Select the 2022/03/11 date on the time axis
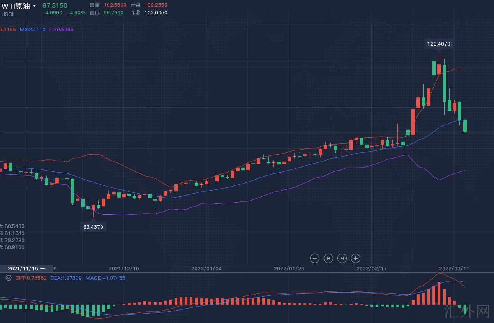The width and height of the screenshot is (494, 323). pyautogui.click(x=454, y=269)
